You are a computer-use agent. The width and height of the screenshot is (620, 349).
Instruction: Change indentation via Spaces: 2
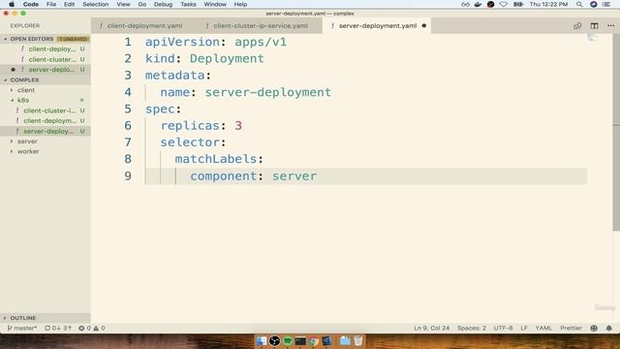[x=472, y=328]
